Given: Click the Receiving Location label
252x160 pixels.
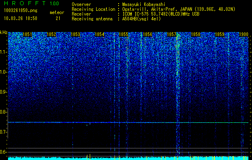Looking at the screenshot, I should coord(93,9).
